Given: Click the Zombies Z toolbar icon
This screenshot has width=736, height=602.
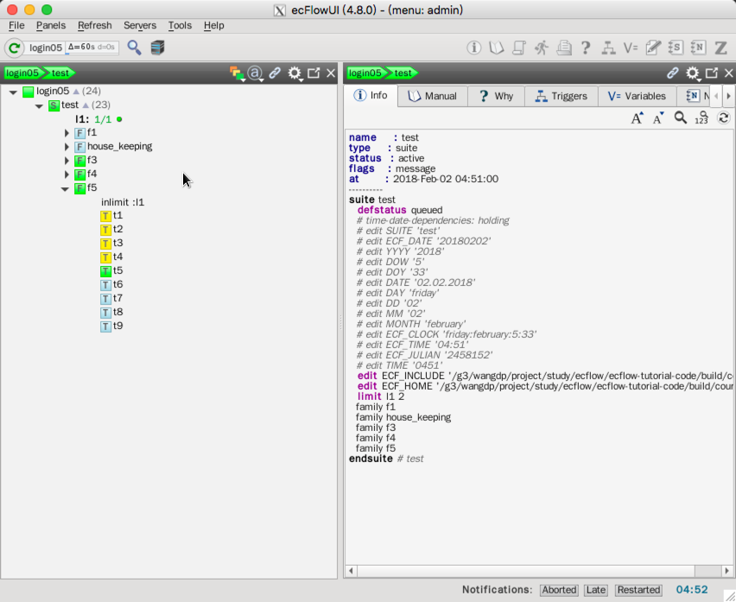Looking at the screenshot, I should (x=720, y=48).
